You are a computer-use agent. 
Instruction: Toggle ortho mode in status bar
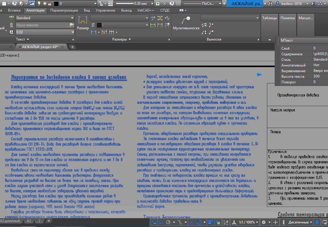tap(161, 222)
